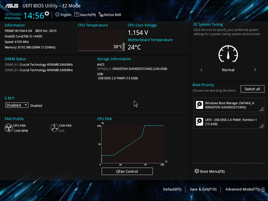Screen dimensions: 268x201
Task: Click the Switch all button
Action: pyautogui.click(x=253, y=89)
